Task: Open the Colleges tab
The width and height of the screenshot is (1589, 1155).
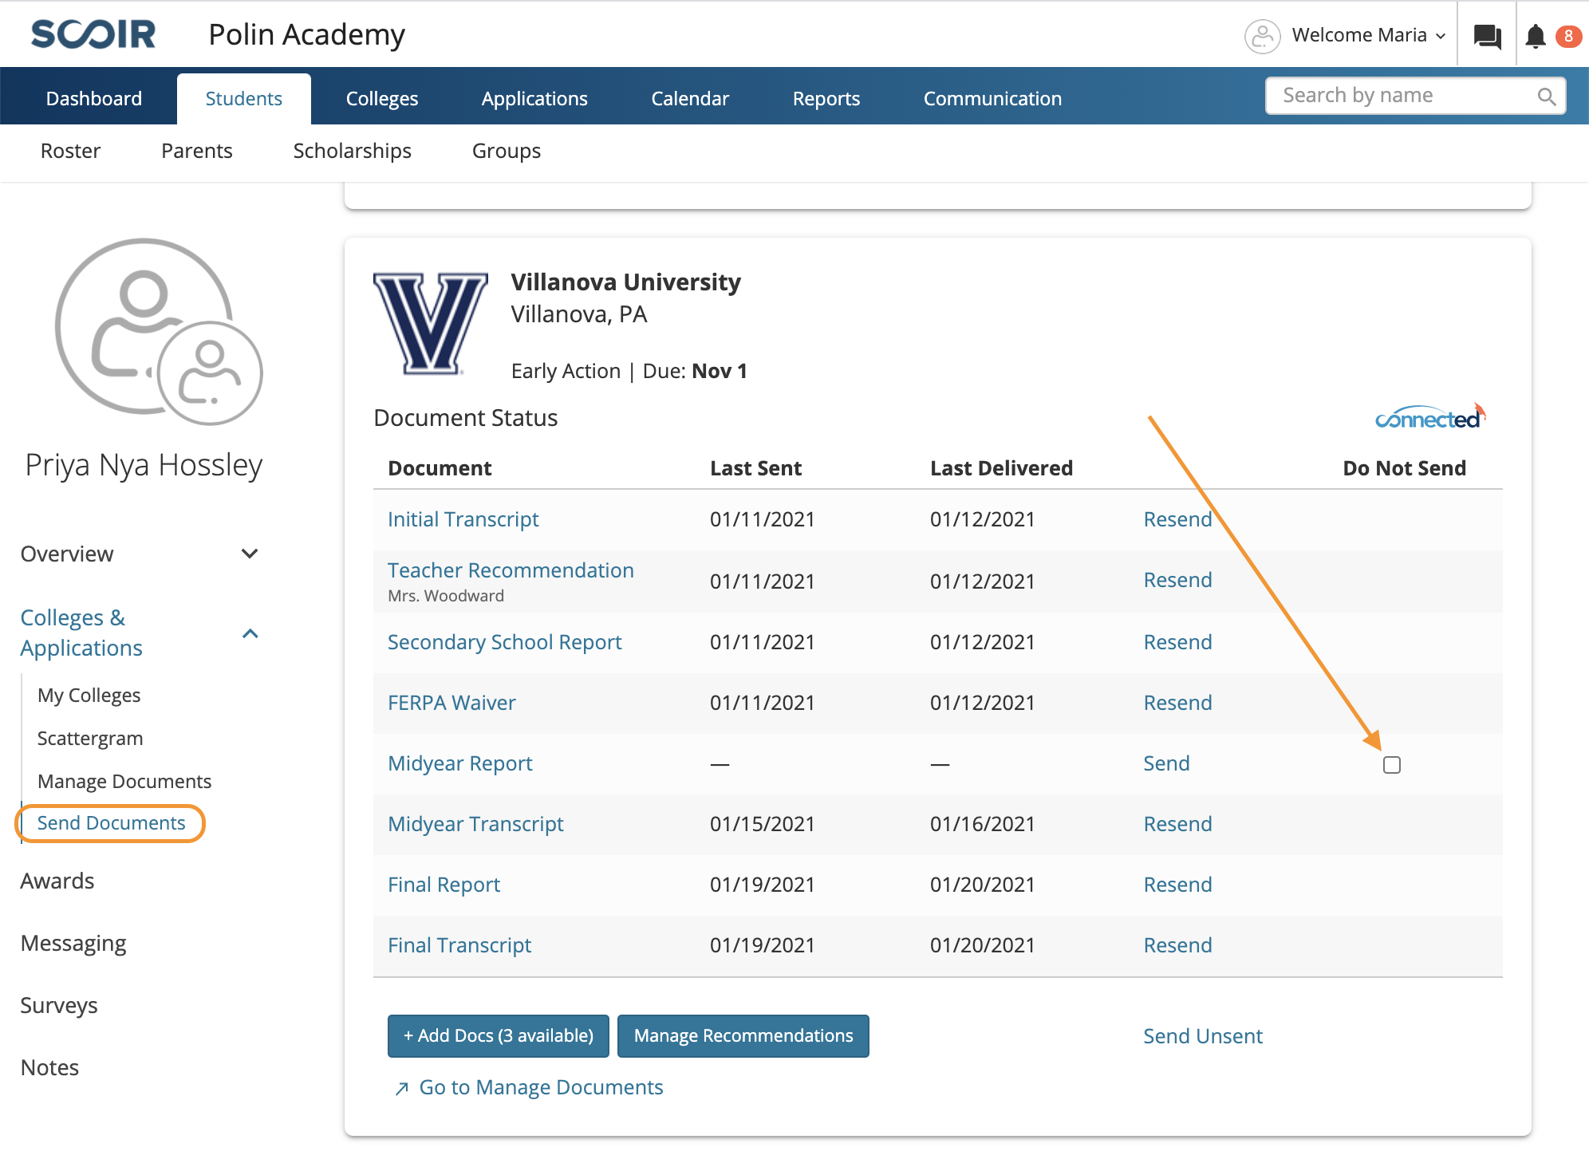Action: click(x=382, y=99)
